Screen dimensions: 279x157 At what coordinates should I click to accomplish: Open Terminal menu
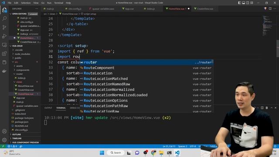[x=58, y=3]
